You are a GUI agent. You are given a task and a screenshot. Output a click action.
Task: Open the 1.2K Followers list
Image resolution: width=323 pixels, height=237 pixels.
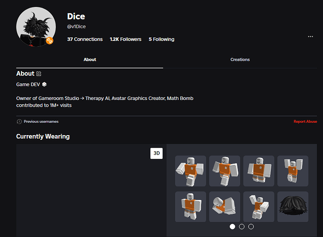pos(126,39)
